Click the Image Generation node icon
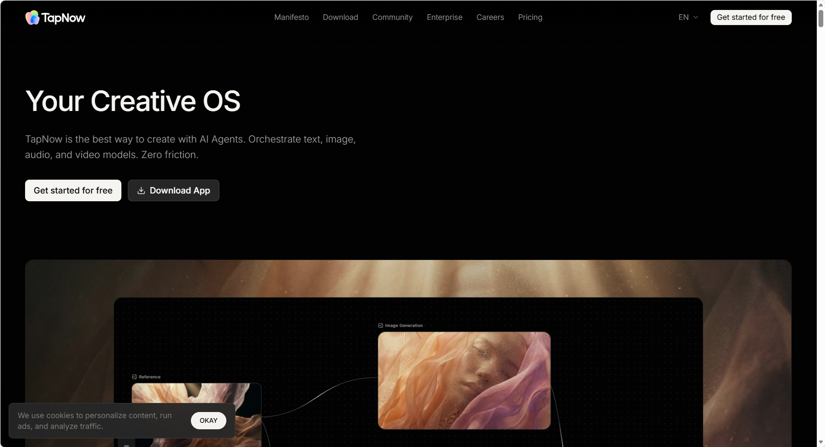The image size is (825, 447). click(x=381, y=326)
